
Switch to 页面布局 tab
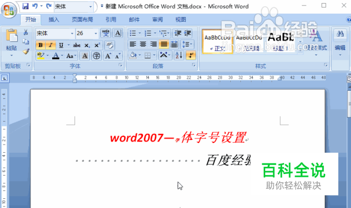(82, 20)
